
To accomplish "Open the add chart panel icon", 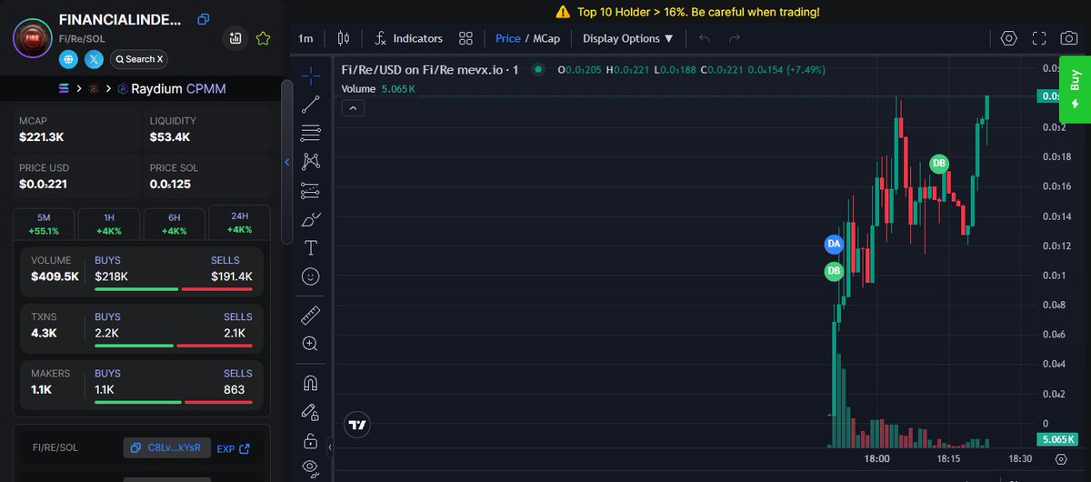I will [235, 38].
